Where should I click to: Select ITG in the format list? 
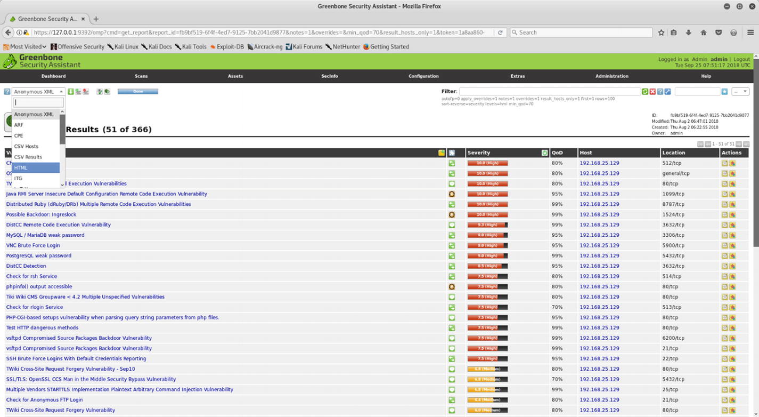pyautogui.click(x=36, y=178)
